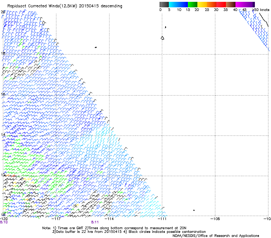Click the magenta 40-45 knots legend swatch
Screen dimensions: 271x238
240,4
